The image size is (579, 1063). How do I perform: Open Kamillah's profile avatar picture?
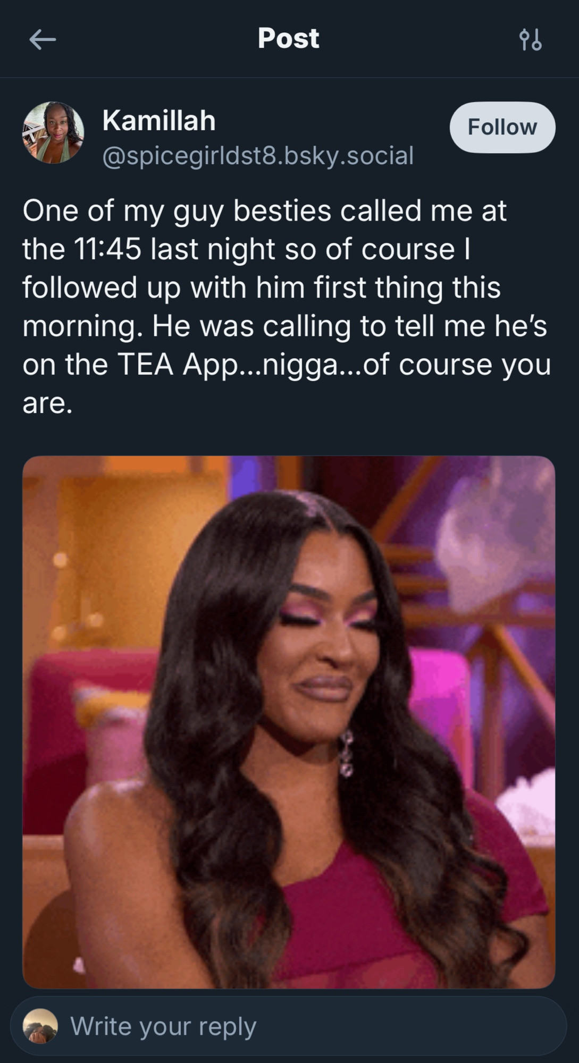53,132
